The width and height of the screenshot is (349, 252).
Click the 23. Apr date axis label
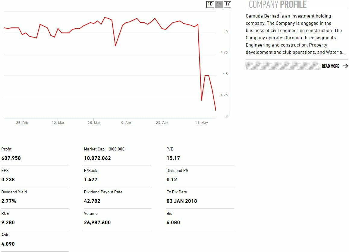(162, 123)
